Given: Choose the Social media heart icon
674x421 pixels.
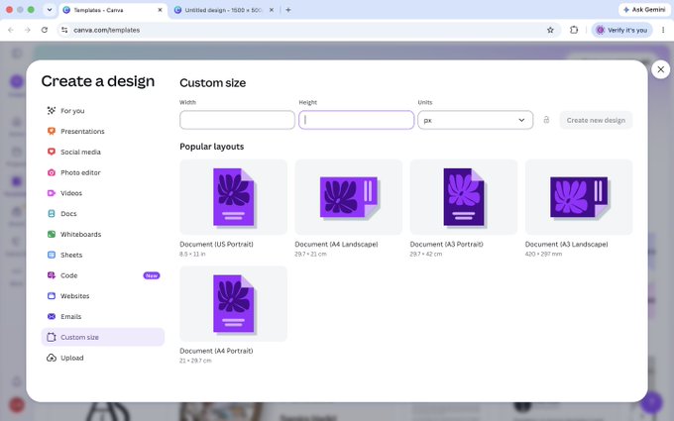Looking at the screenshot, I should coord(52,152).
